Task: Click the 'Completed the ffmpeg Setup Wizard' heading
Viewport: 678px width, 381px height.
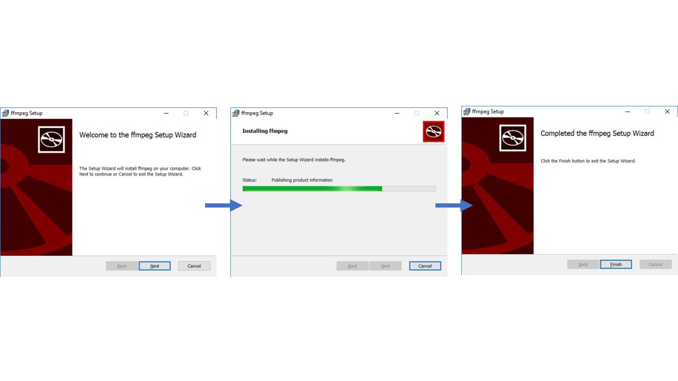Action: (x=597, y=133)
